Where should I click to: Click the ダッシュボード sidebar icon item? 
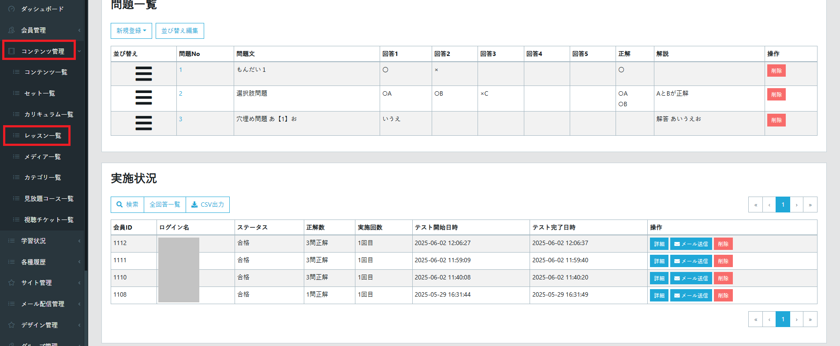pos(42,9)
